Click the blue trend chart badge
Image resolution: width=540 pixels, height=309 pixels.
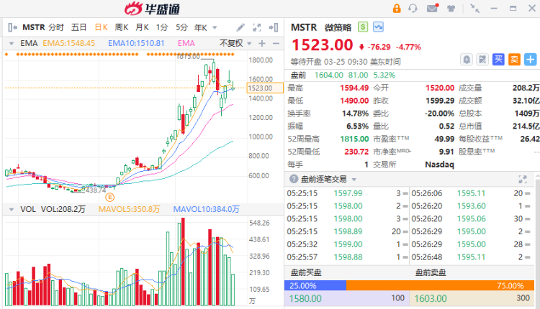tap(378, 27)
